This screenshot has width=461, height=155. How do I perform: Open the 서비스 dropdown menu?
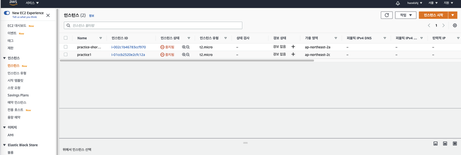pos(32,3)
